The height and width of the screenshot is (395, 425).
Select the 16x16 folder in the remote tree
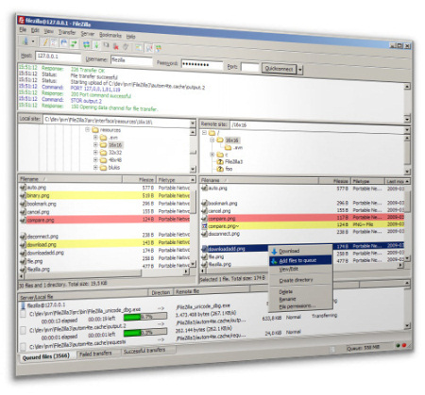(x=232, y=140)
